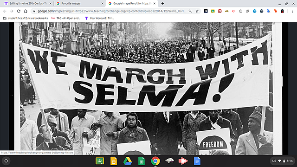Image resolution: width=297 pixels, height=167 pixels.
Task: Open status tray showing 5:14
Action: (x=283, y=161)
